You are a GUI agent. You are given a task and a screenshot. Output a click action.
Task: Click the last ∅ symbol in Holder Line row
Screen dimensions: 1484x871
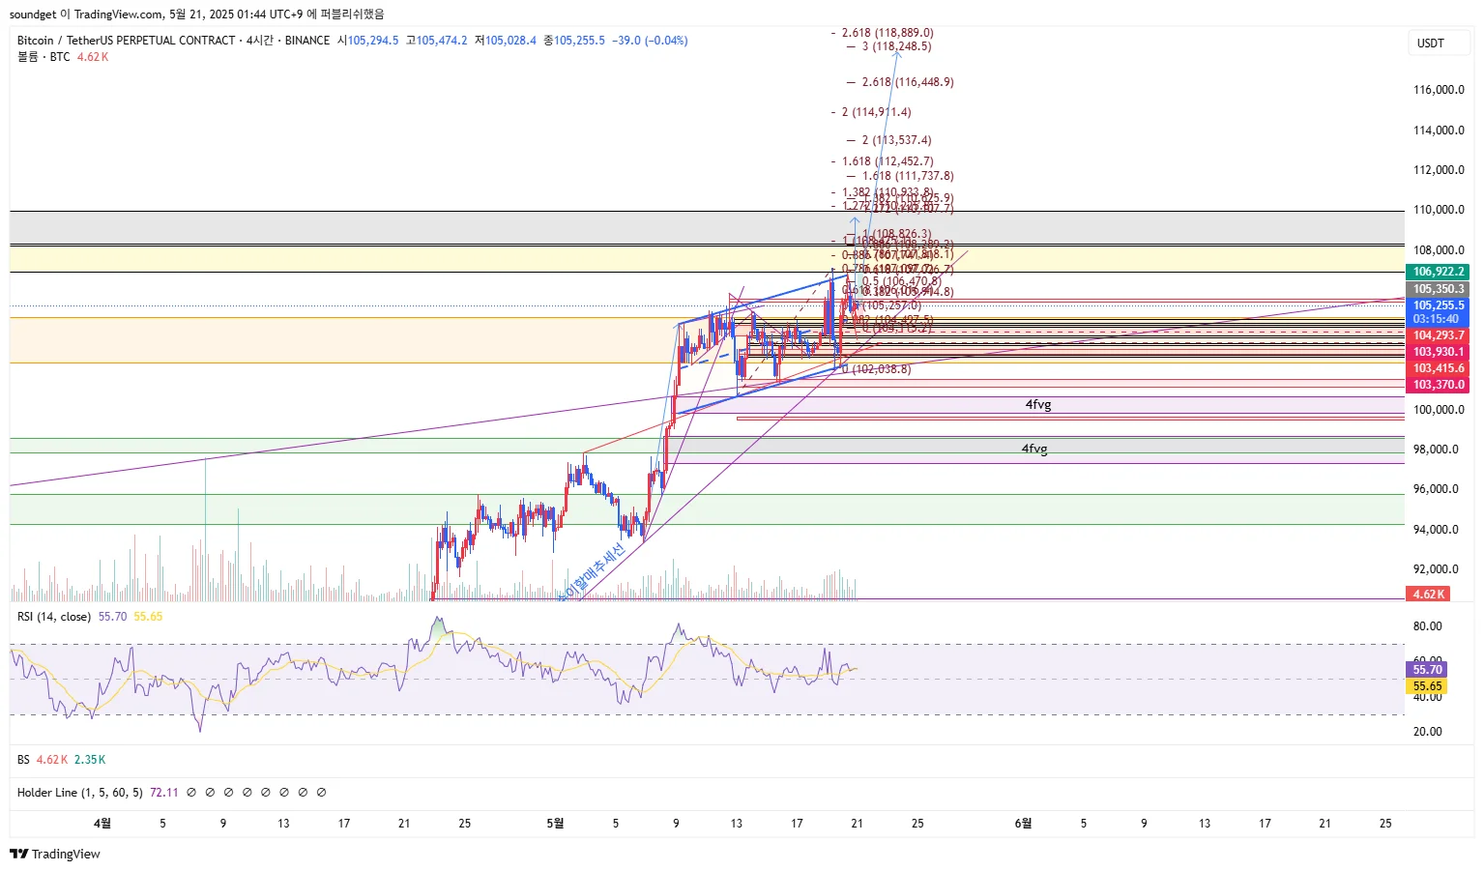(321, 793)
